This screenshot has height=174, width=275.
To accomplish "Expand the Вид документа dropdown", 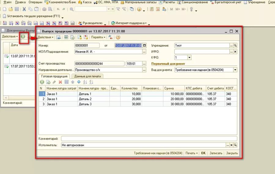I will [235, 70].
